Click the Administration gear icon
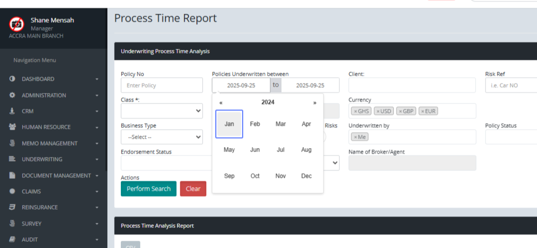 [12, 95]
